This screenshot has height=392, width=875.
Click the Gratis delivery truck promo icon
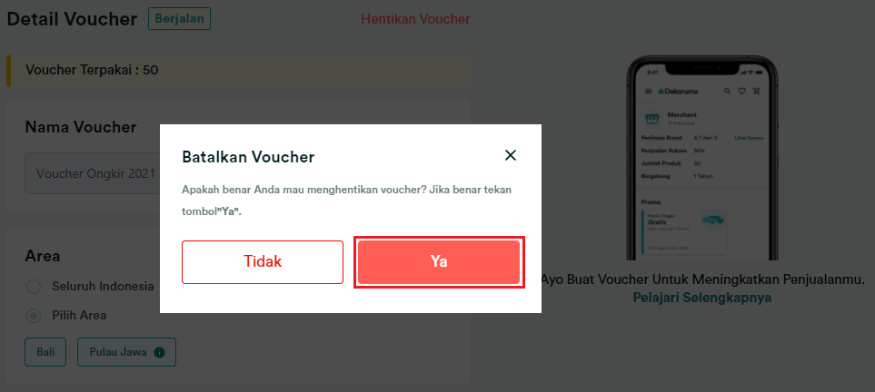pos(714,220)
